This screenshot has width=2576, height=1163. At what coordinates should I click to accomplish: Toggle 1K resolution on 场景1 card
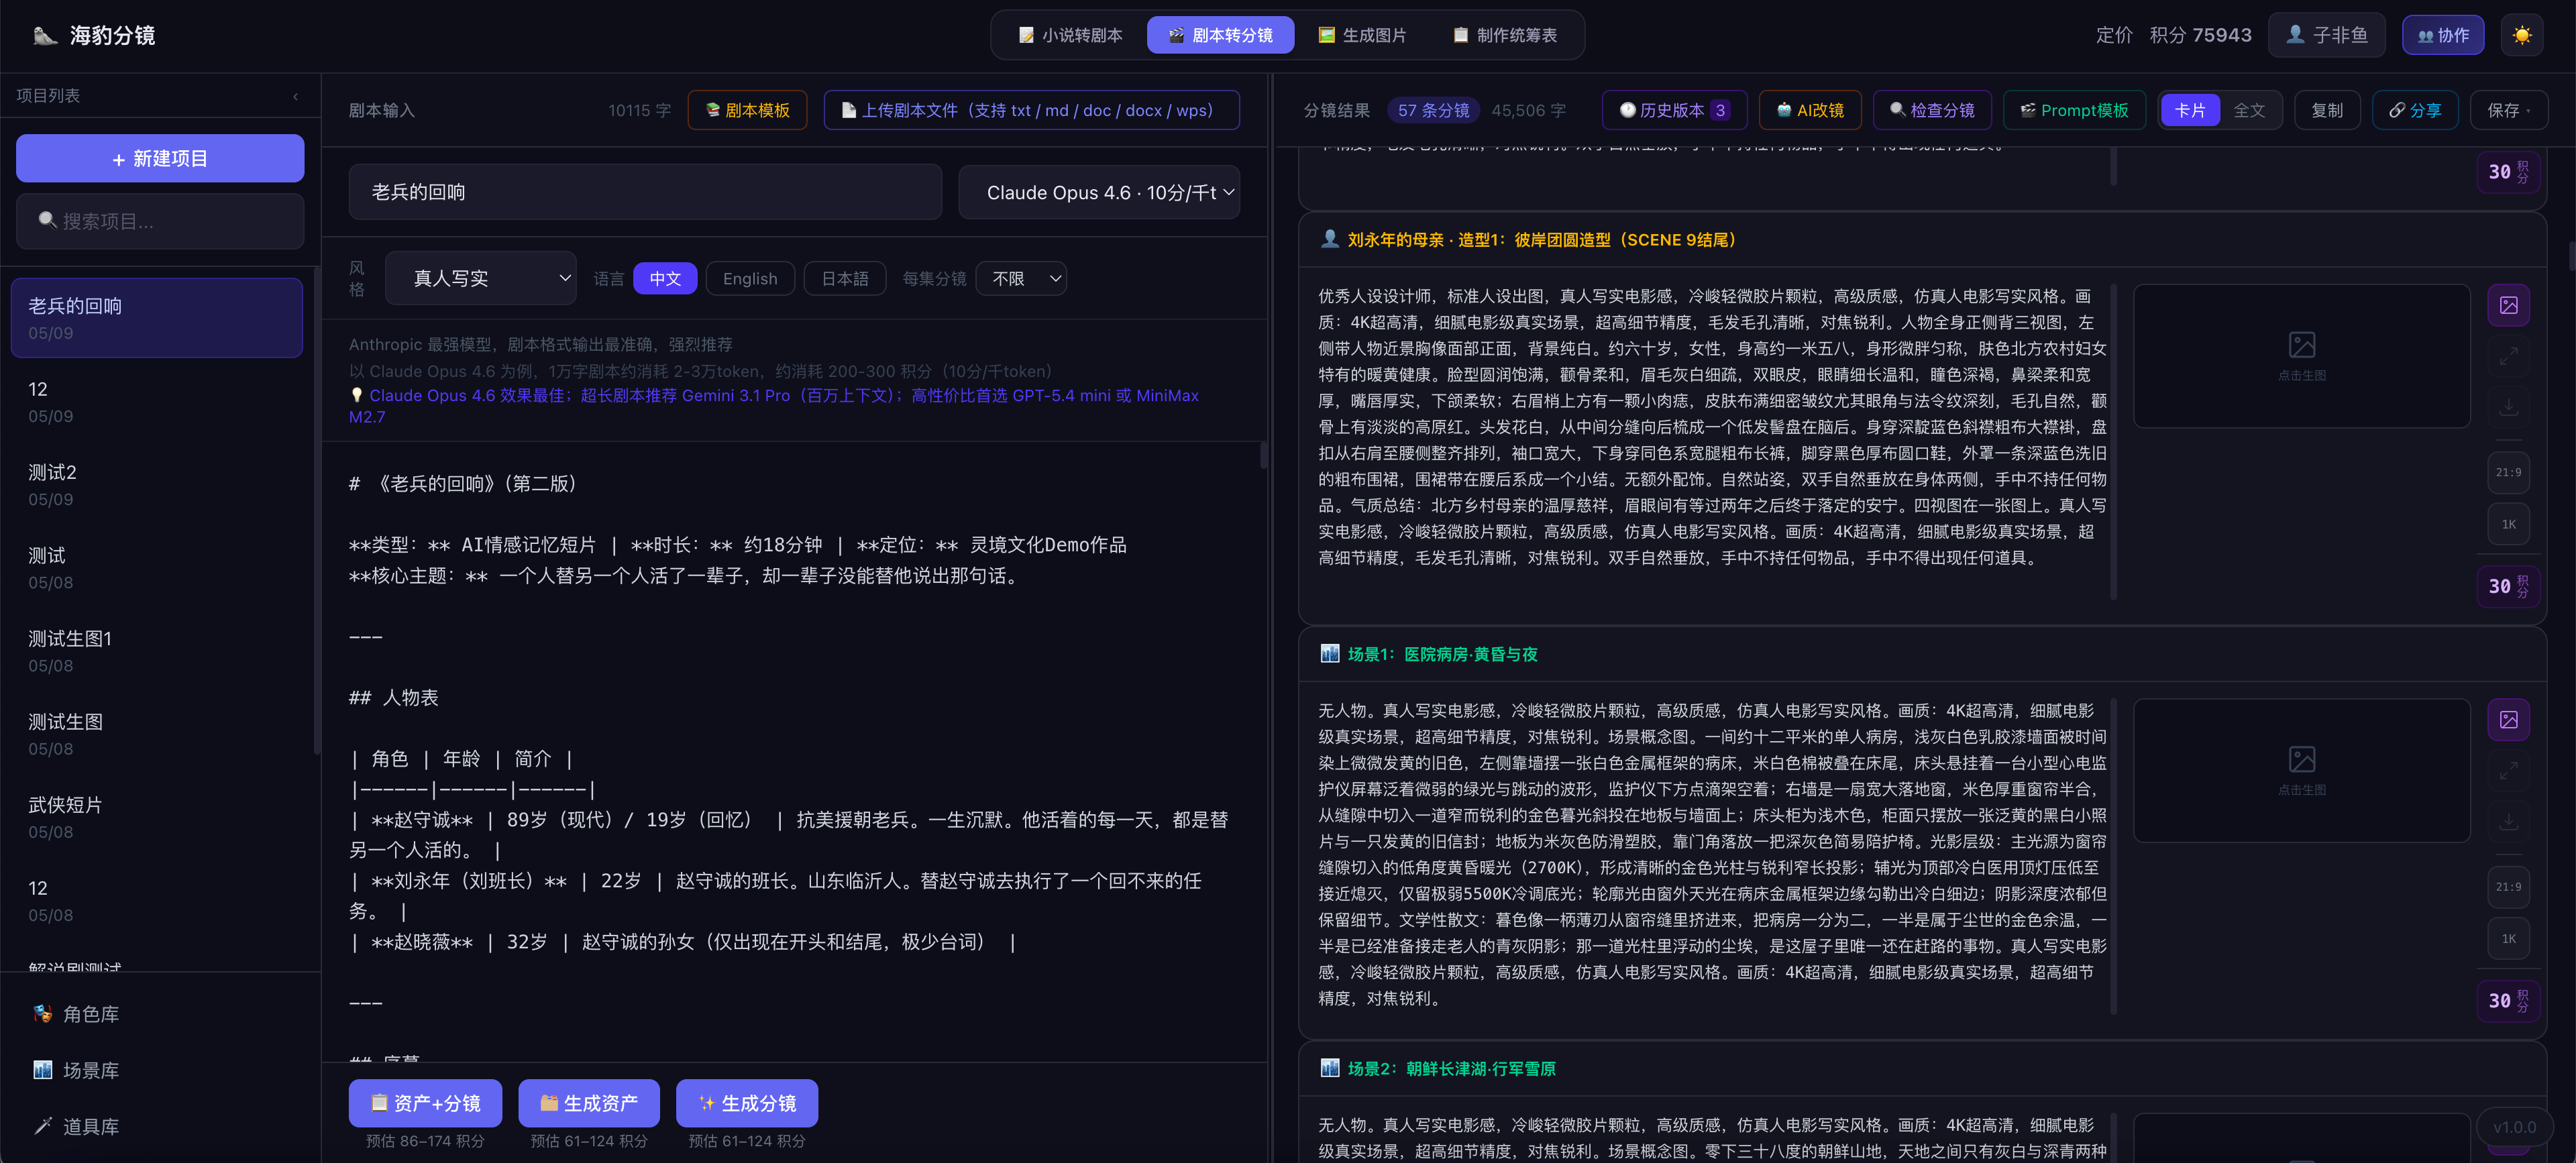click(x=2508, y=938)
